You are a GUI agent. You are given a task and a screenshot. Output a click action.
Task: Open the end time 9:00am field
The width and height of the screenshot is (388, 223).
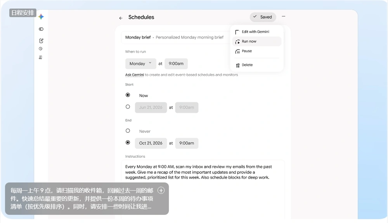[x=187, y=143]
